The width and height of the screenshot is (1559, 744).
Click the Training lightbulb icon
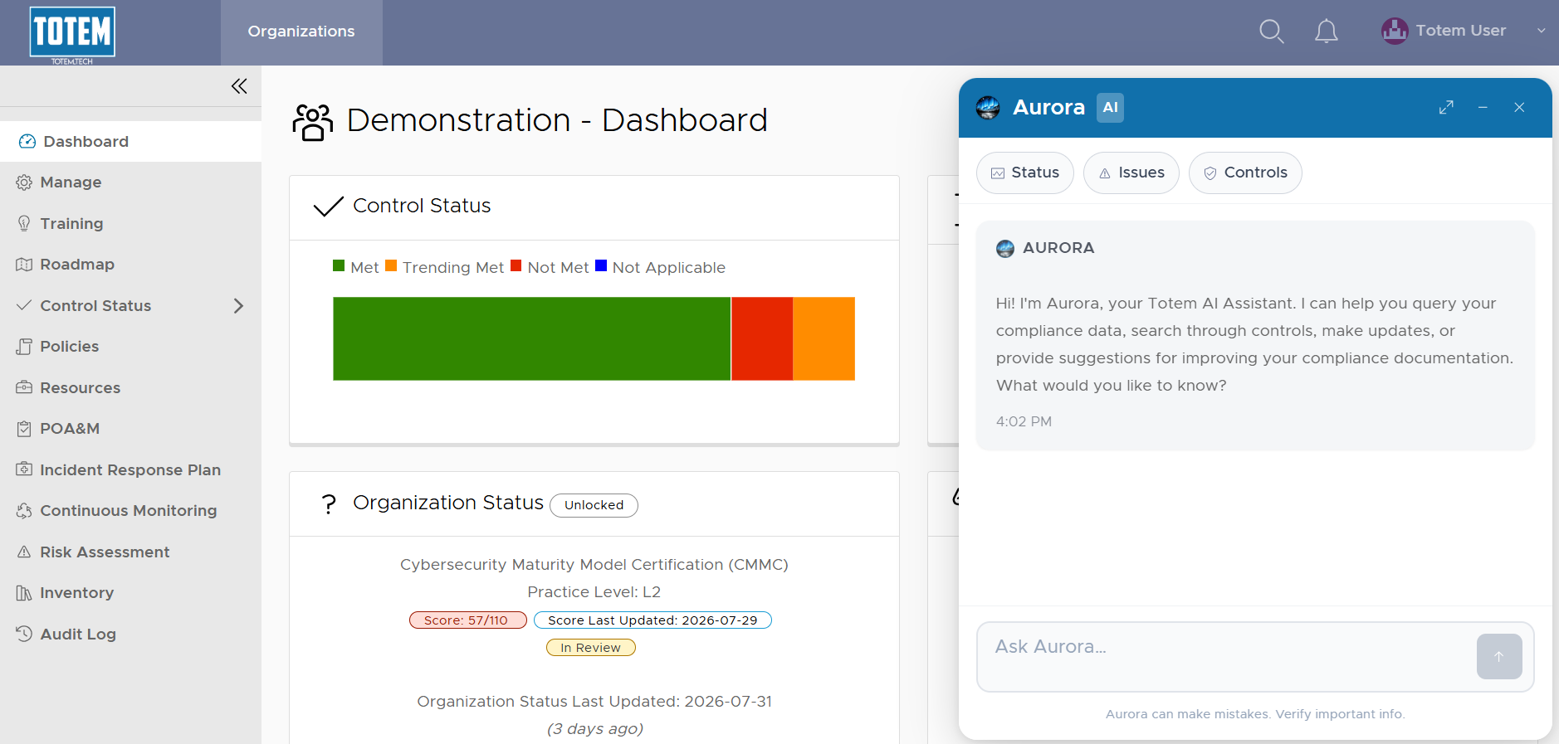coord(24,223)
